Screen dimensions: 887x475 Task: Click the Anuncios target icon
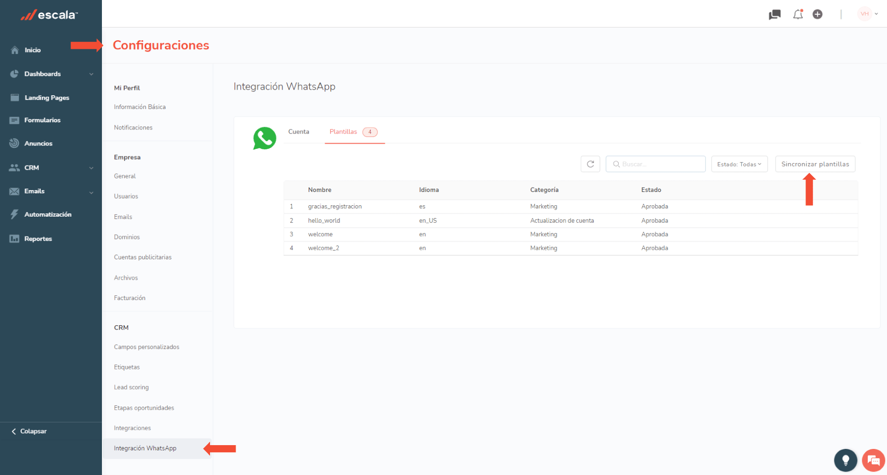14,143
